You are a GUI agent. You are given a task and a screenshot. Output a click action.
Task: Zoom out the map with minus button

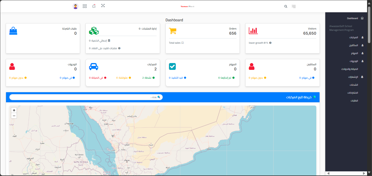pos(14,116)
